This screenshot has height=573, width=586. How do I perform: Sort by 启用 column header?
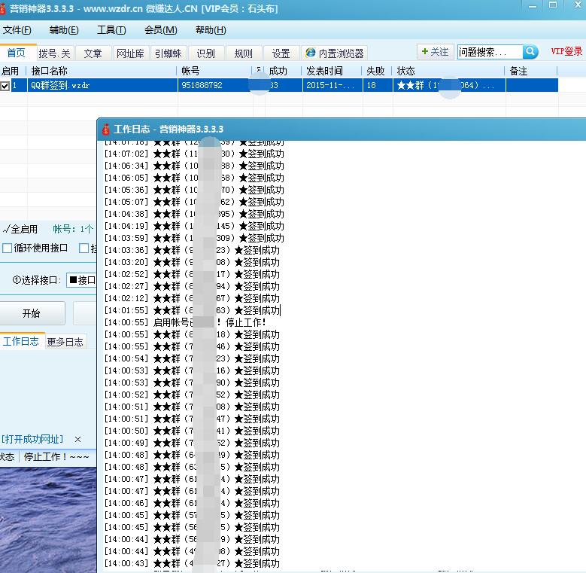(x=12, y=71)
